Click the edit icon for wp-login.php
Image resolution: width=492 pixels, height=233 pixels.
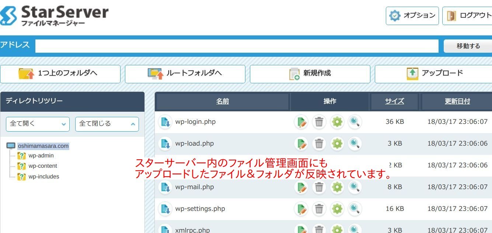[x=301, y=122]
